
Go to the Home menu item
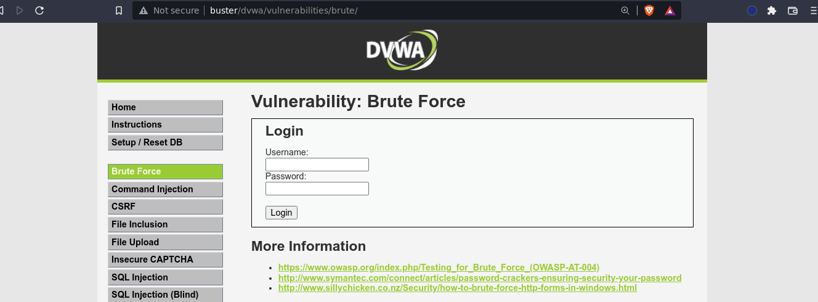(x=165, y=107)
